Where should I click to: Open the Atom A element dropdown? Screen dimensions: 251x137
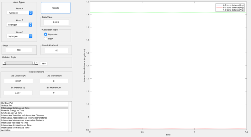(x=20, y=13)
